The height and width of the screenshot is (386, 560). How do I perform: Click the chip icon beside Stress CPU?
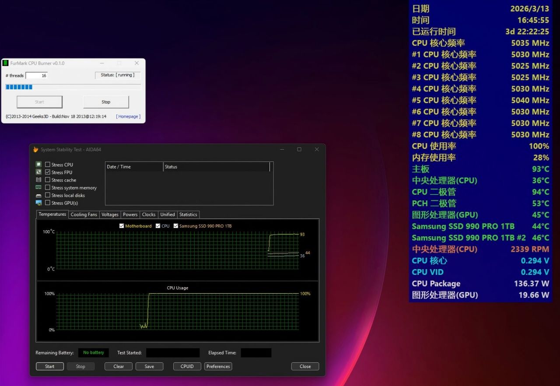tap(38, 165)
